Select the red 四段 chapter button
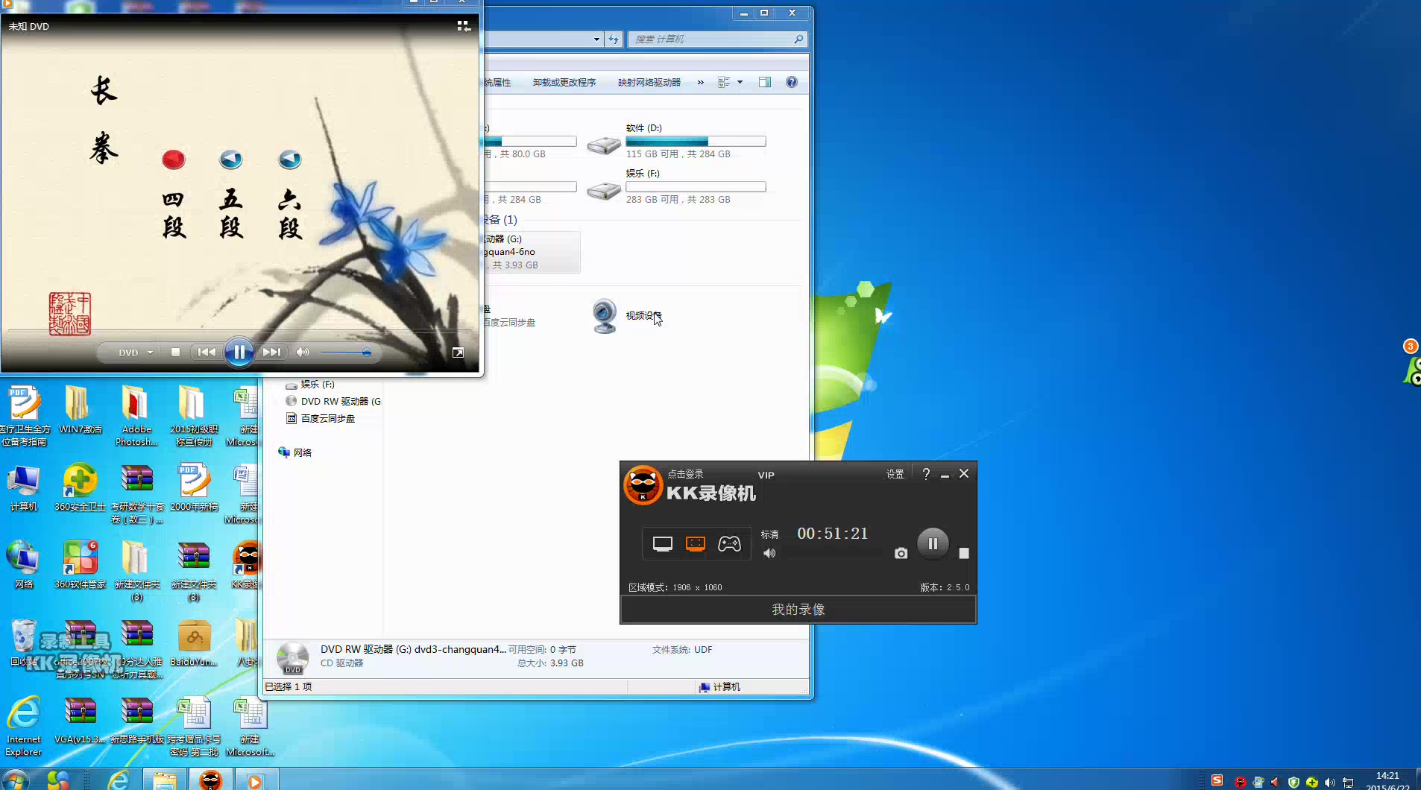The image size is (1421, 790). tap(173, 159)
